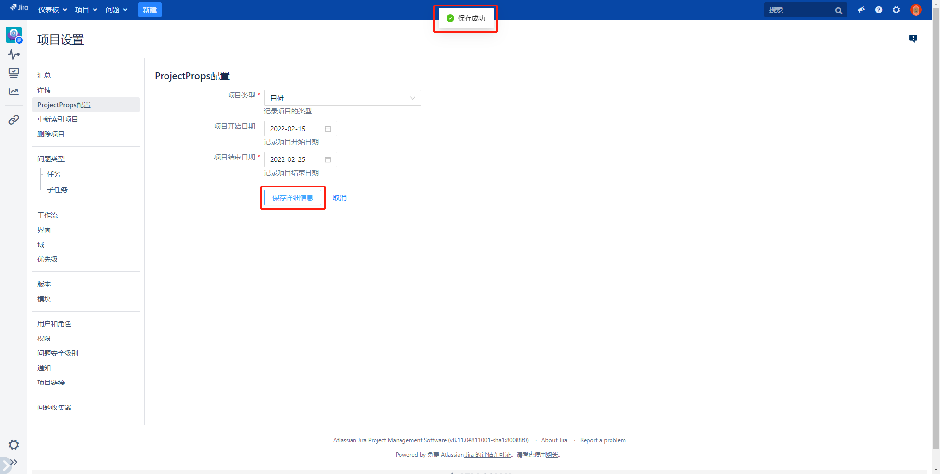Select 重新索引项目 in settings sidebar
The image size is (940, 474).
[x=58, y=119]
